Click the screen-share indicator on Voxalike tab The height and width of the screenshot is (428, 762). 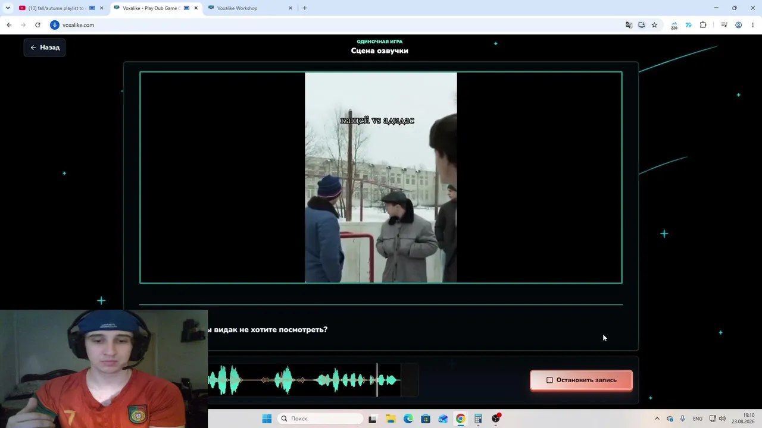(187, 8)
